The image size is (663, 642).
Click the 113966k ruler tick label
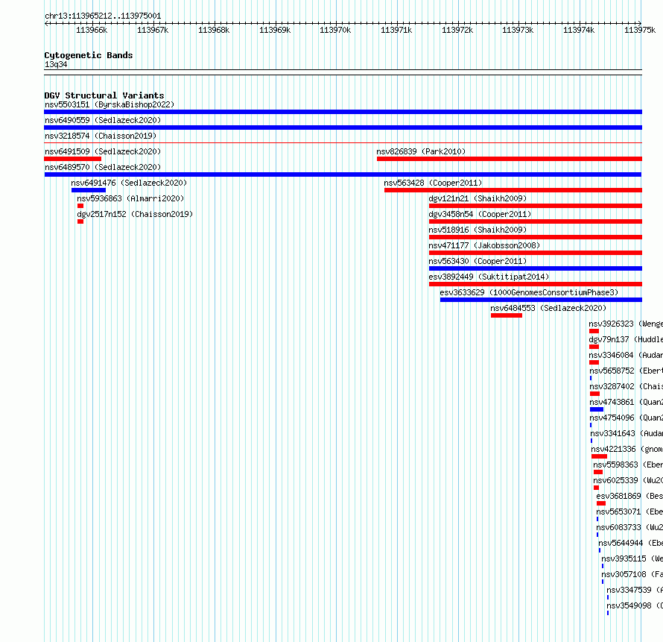coord(92,30)
